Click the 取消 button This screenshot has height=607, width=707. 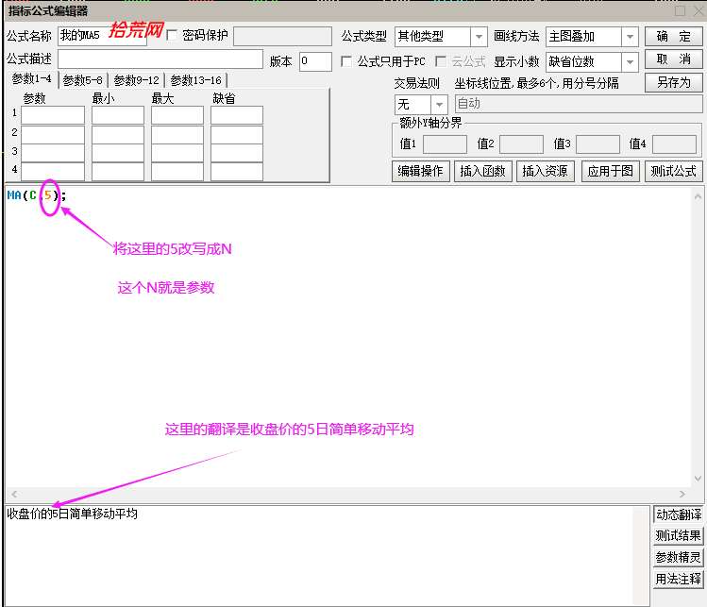(x=673, y=59)
